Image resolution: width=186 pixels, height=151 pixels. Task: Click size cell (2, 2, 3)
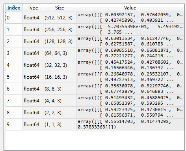[x=60, y=112]
